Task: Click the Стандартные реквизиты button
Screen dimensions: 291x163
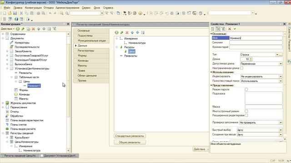Action: (x=130, y=136)
